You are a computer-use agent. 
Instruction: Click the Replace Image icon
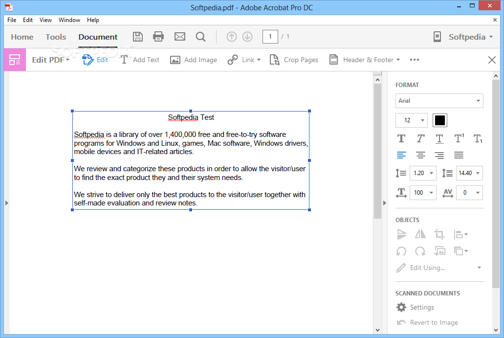[439, 251]
